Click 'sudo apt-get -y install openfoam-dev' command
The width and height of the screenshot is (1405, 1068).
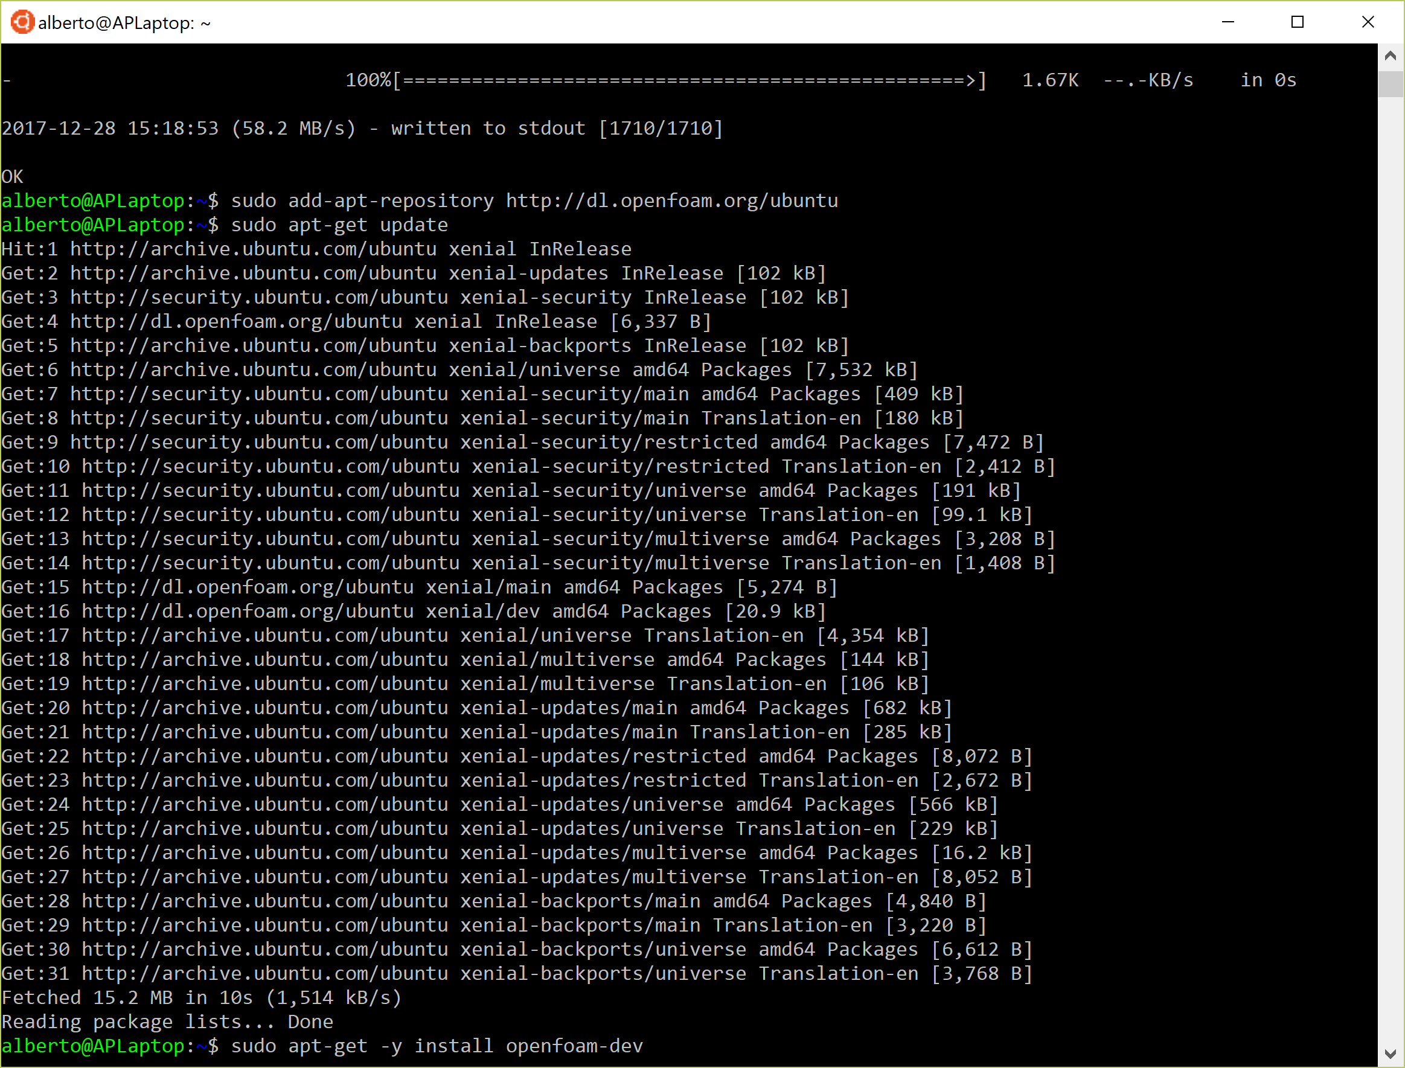(x=437, y=1046)
